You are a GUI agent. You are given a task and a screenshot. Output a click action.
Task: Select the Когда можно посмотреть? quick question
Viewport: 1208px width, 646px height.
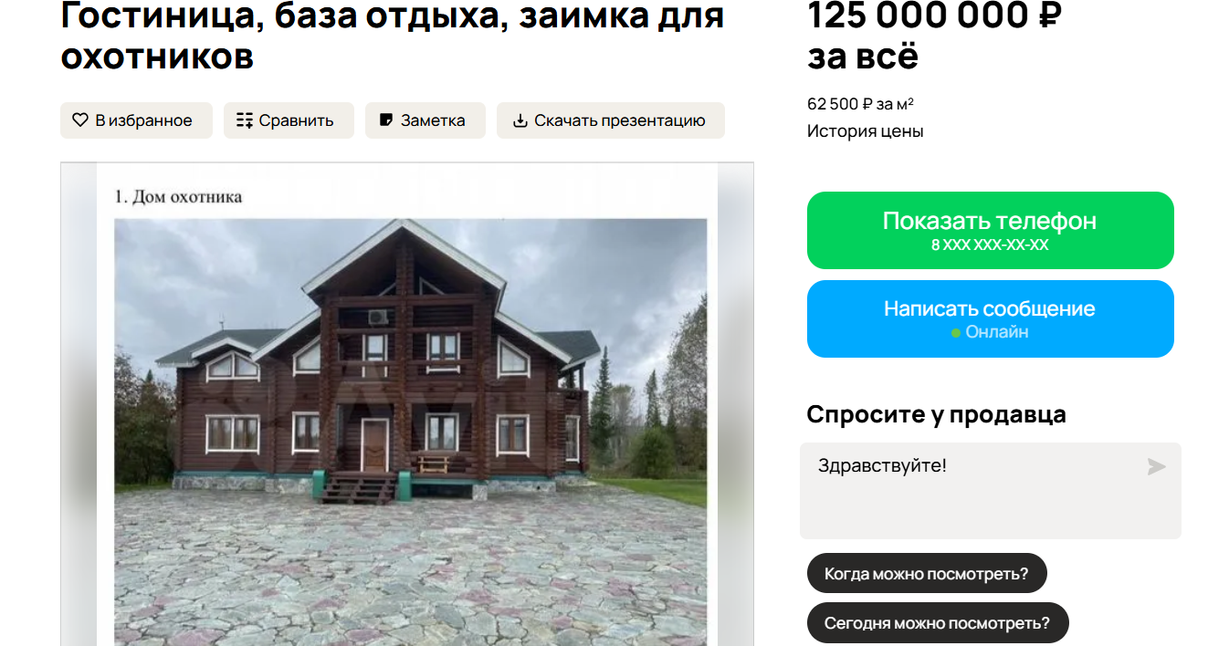pos(927,574)
